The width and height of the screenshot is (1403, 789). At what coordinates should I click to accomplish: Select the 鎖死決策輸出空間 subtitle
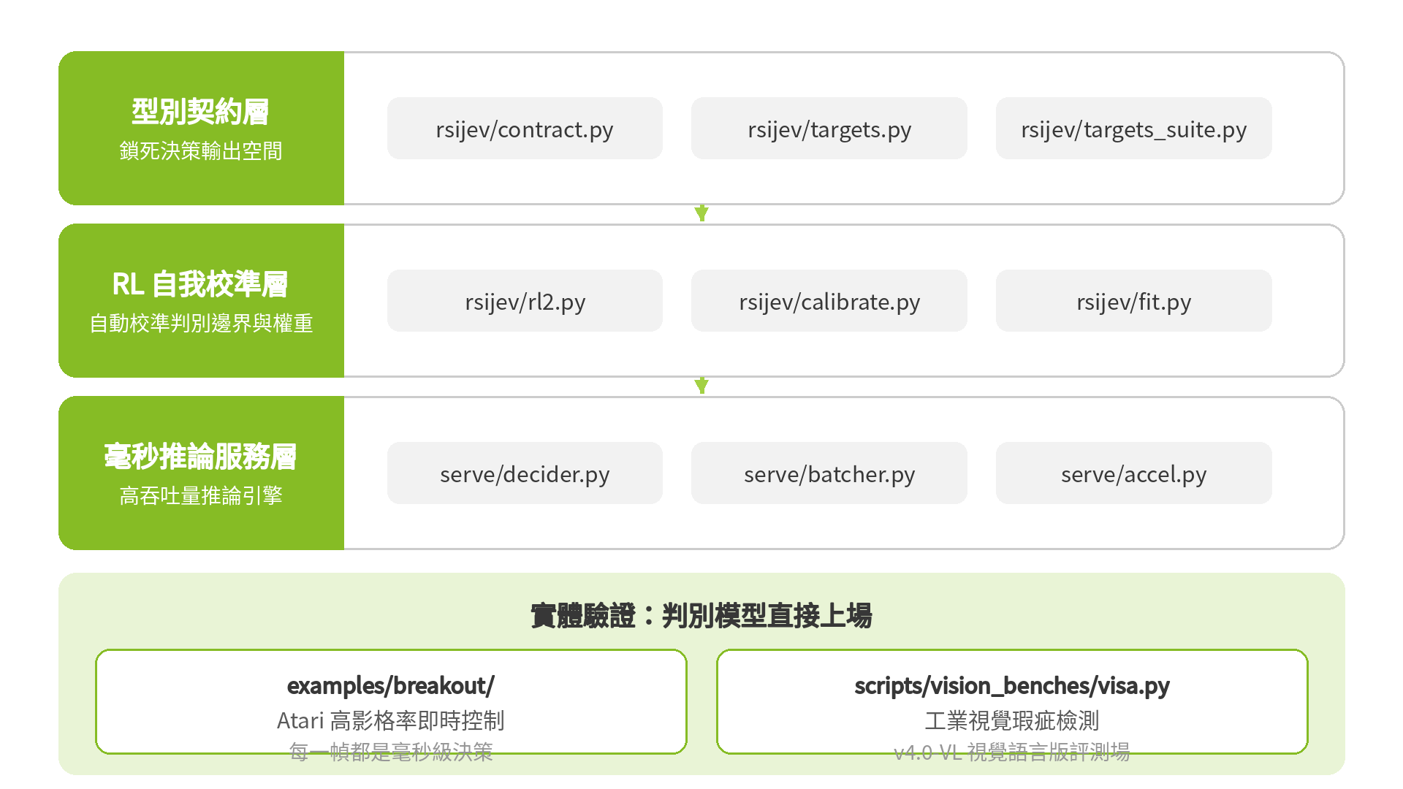coord(201,151)
